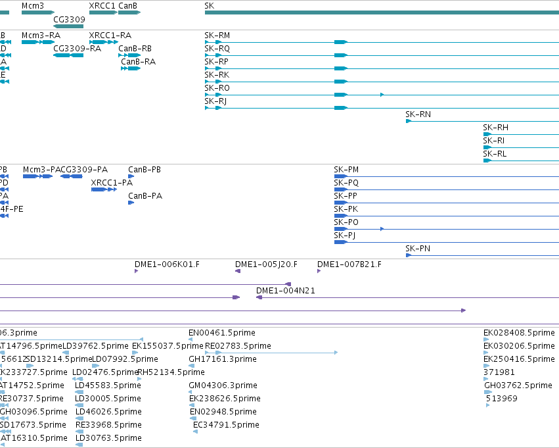Screen dimensions: 559x448
Task: Open the SK-RN transcript label
Action: click(418, 114)
